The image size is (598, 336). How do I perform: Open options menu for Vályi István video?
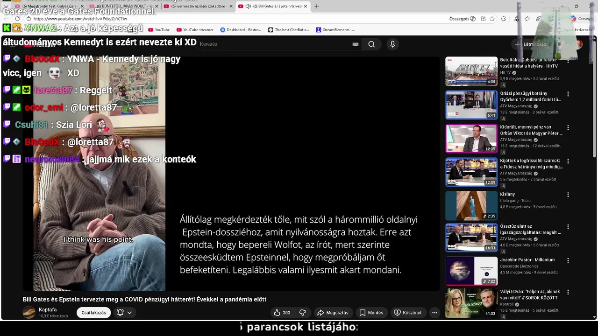tap(568, 293)
